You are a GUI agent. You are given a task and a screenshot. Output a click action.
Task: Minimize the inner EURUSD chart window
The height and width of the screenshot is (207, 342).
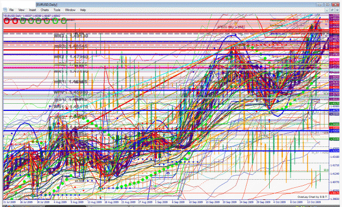327,10
